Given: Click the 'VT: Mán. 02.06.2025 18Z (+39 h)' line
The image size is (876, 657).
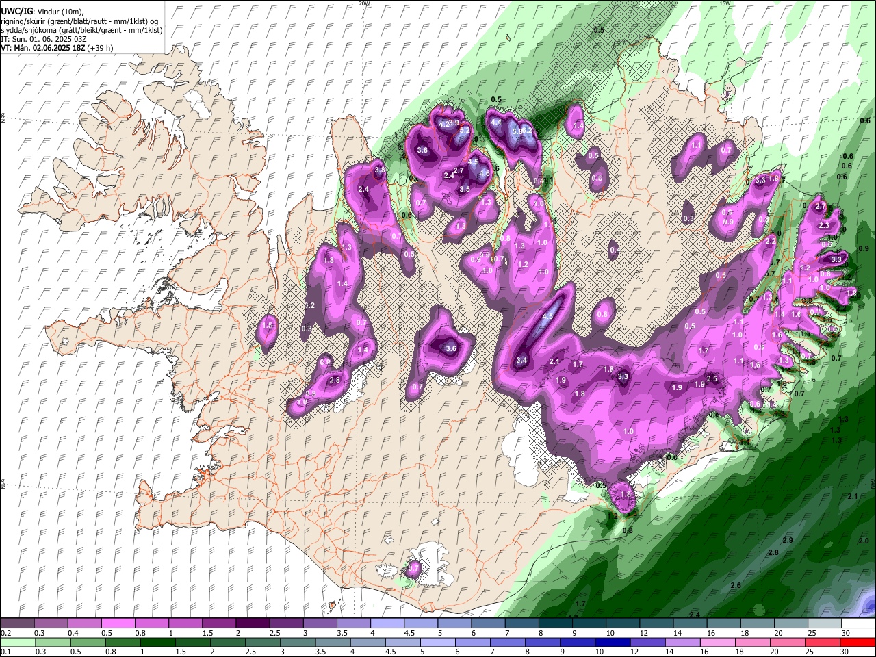Looking at the screenshot, I should 57,48.
